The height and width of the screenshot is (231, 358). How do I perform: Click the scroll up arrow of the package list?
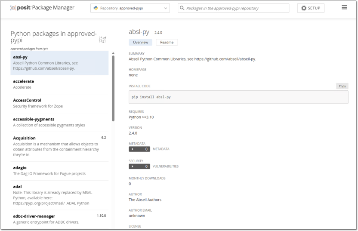113,53
